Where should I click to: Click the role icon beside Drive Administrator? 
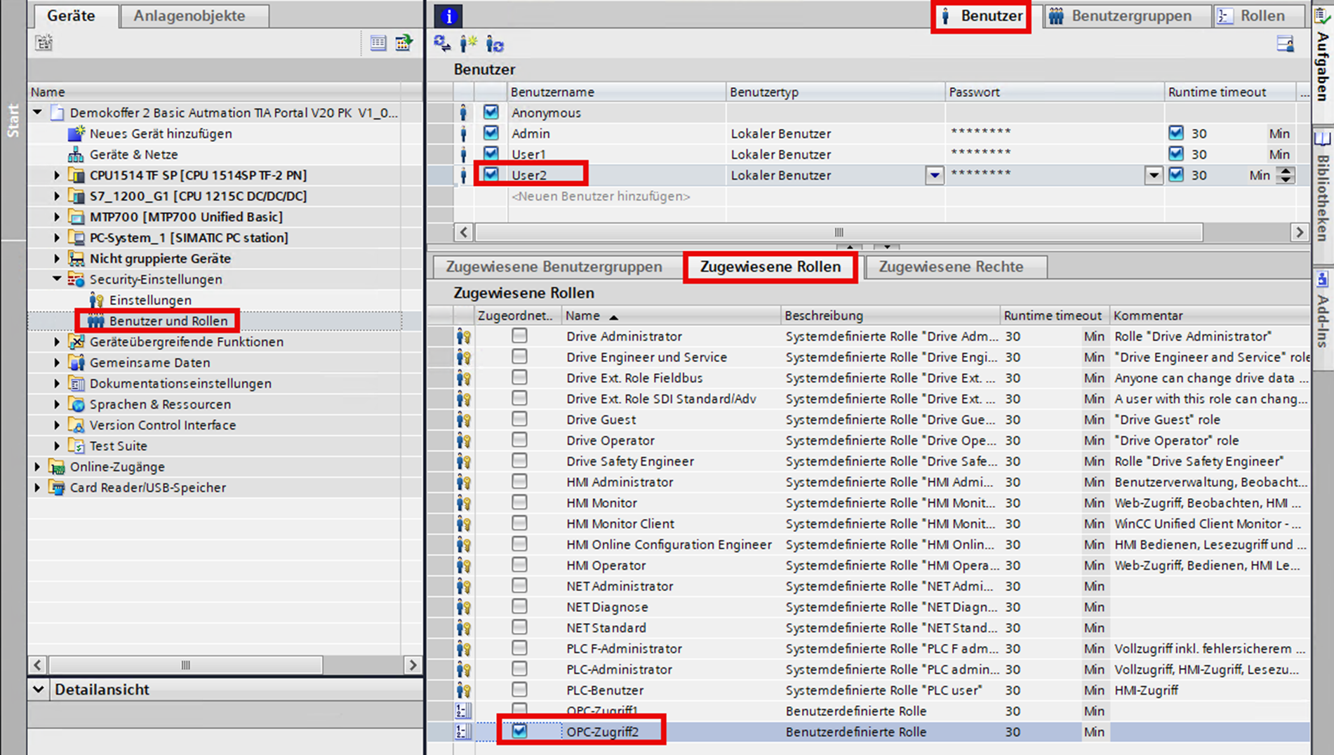point(463,337)
